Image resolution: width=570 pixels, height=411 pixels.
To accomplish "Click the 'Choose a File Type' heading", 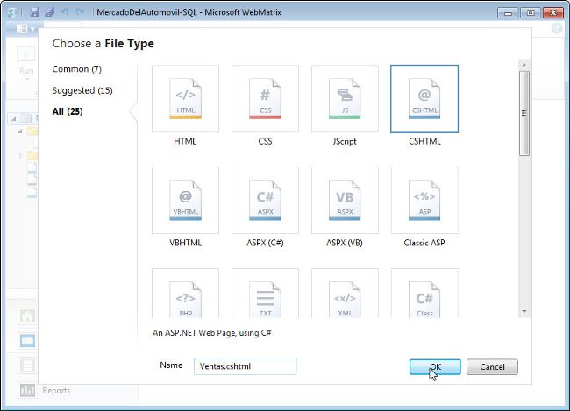I will point(103,44).
